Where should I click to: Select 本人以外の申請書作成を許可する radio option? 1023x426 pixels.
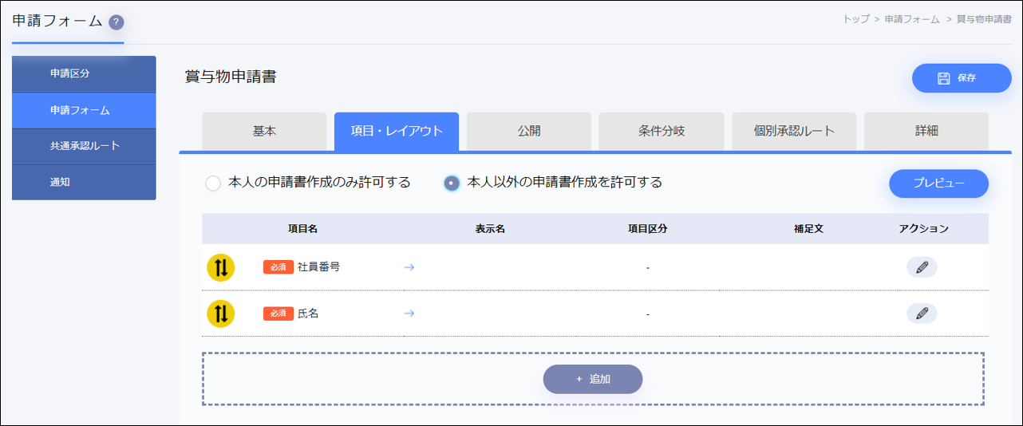pos(452,183)
